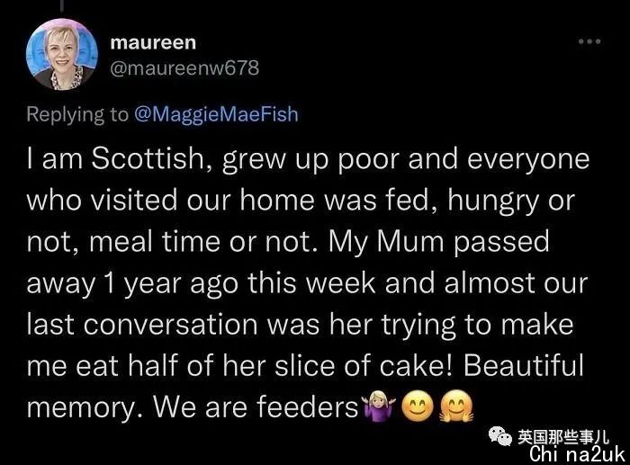This screenshot has width=630, height=465.
Task: Open maureen's profile avatar photo
Action: point(62,54)
